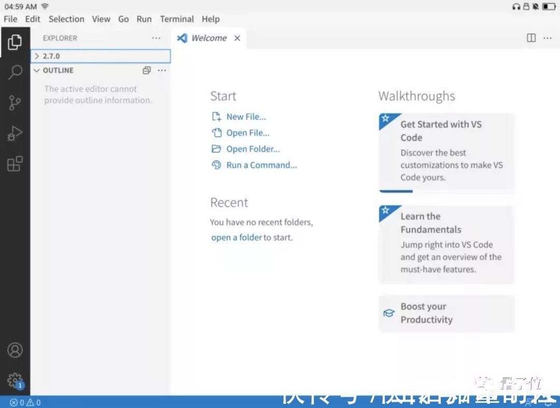Open Explorer panel more actions ellipsis
The height and width of the screenshot is (408, 560).
pyautogui.click(x=156, y=38)
